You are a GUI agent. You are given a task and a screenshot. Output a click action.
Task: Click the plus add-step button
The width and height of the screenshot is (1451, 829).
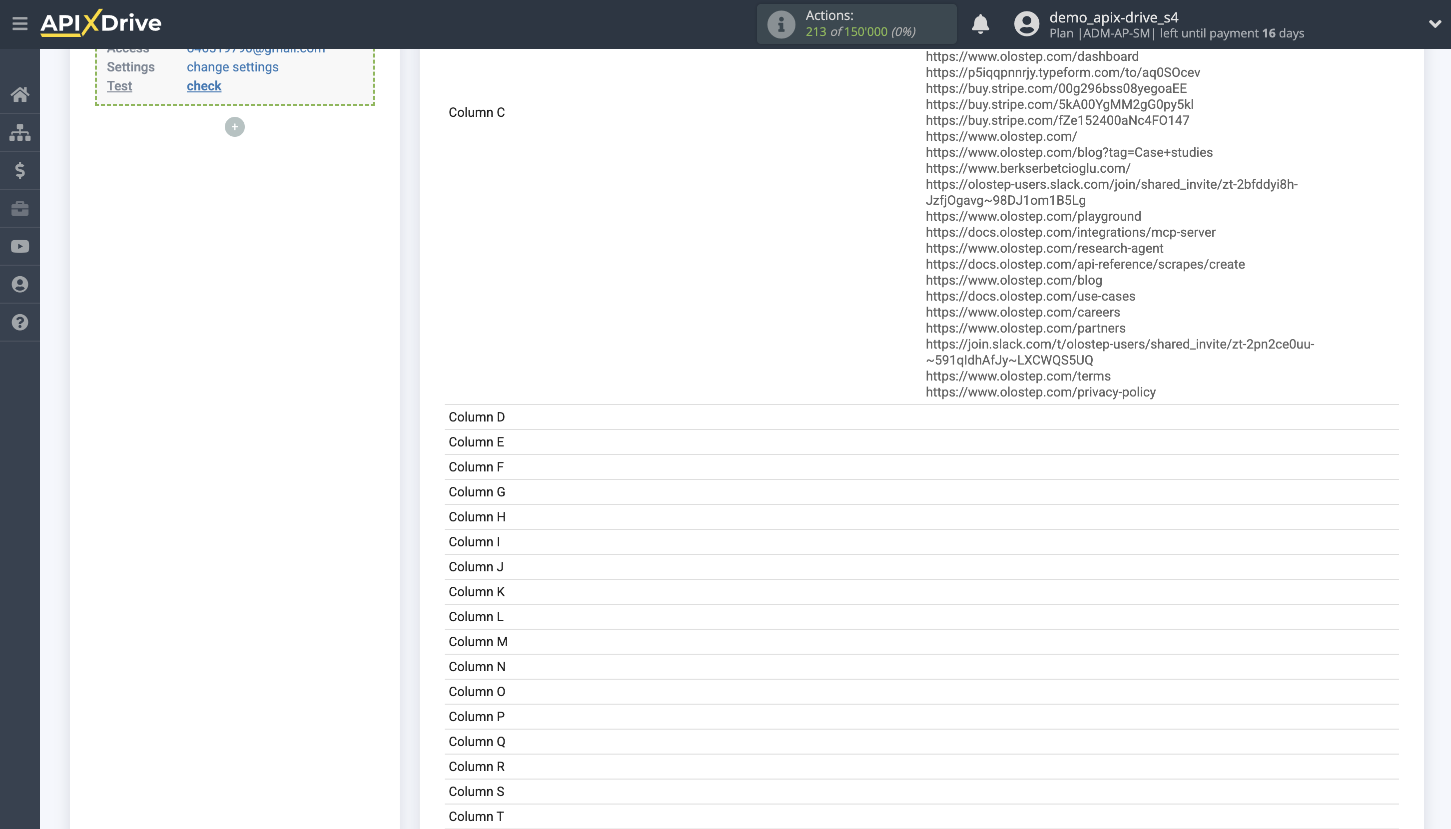(x=235, y=127)
